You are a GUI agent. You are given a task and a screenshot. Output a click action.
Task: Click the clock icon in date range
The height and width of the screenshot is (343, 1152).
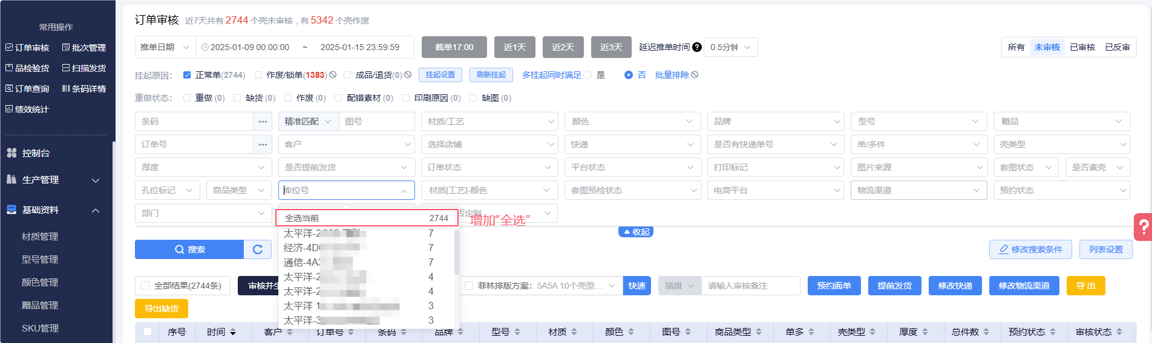205,47
